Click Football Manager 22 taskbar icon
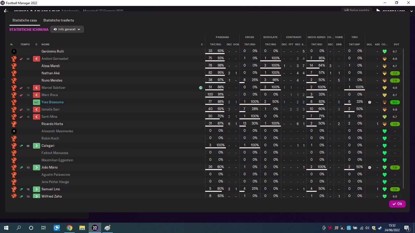Image resolution: width=415 pixels, height=233 pixels. (95, 228)
